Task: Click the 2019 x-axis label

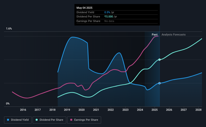Action: [x=67, y=110]
